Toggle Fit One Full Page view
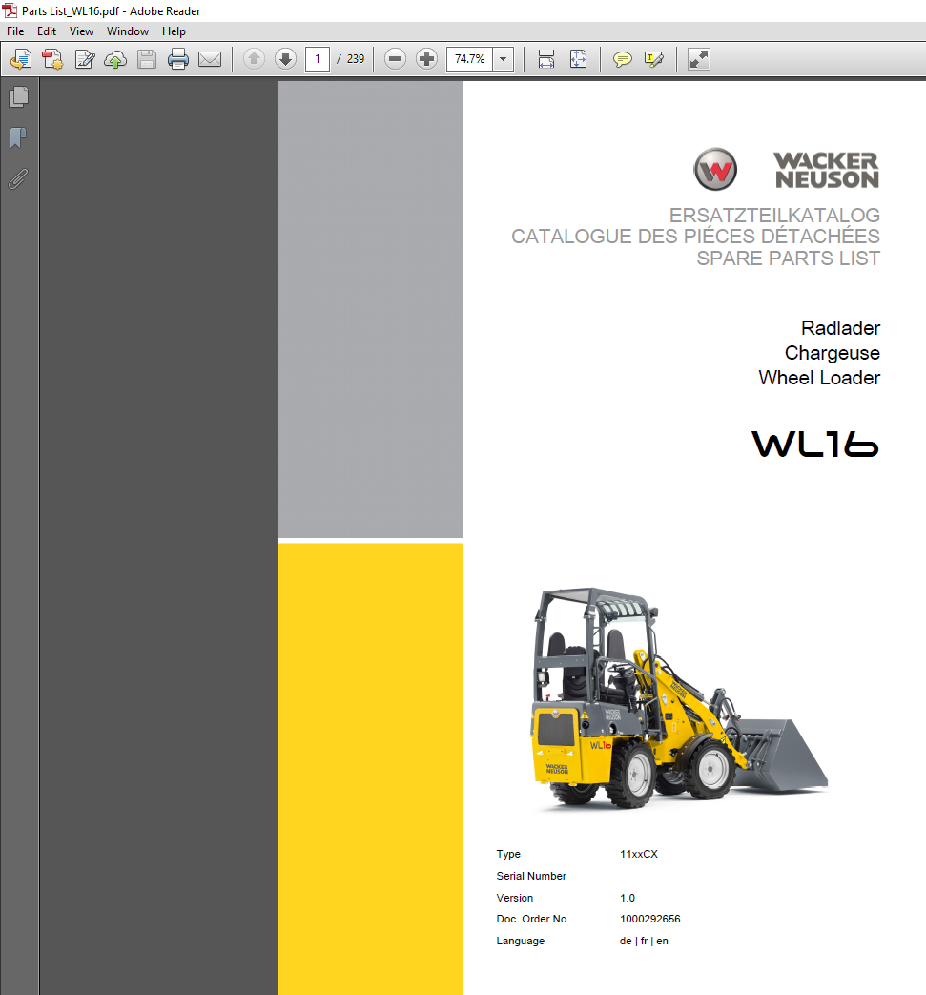The height and width of the screenshot is (995, 926). 578,58
